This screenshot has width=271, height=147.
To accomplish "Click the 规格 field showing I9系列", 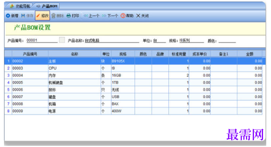I will [192, 41].
